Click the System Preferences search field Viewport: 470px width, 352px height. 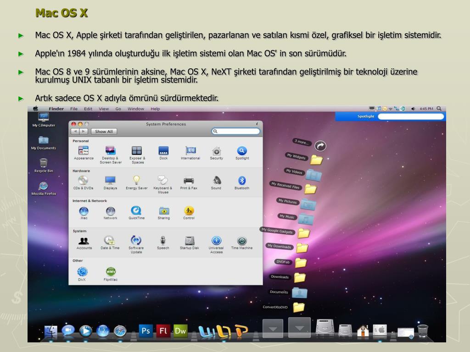click(x=235, y=131)
